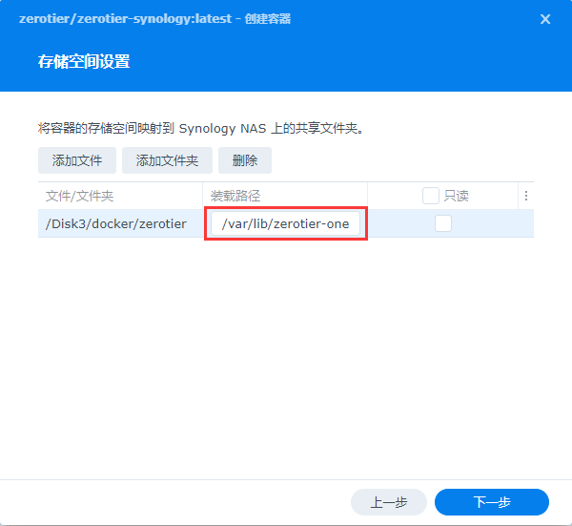Click the 装载路径 column header

click(235, 196)
